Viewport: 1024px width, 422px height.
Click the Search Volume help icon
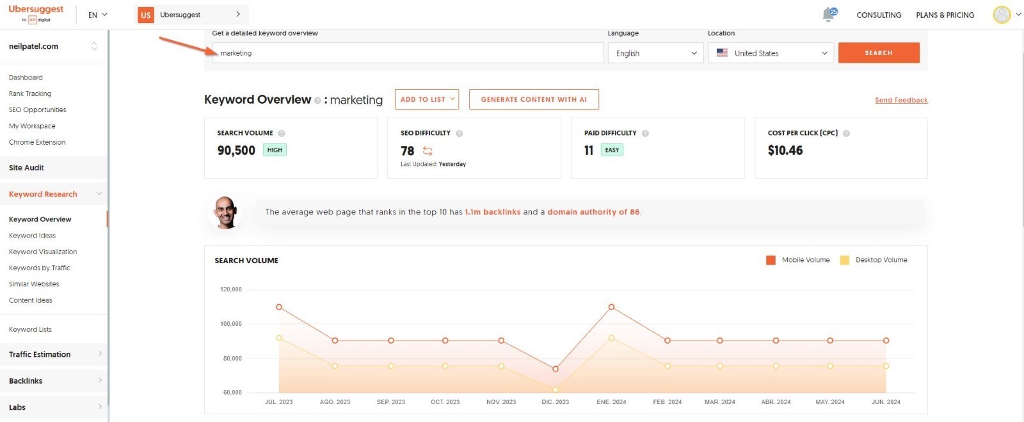[282, 133]
